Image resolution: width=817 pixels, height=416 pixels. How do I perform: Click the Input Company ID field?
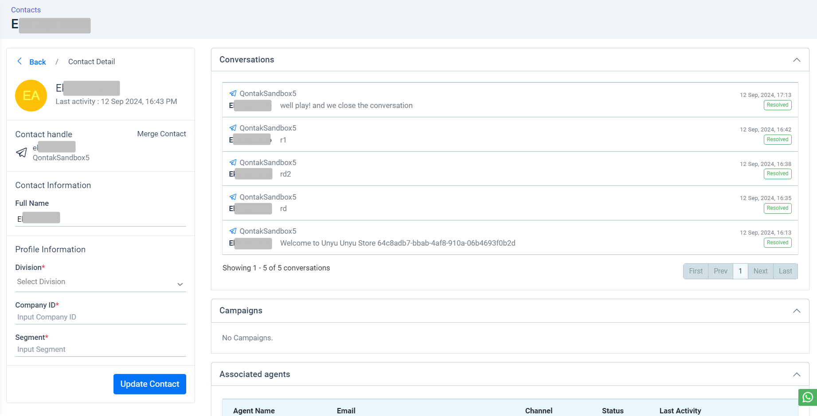pyautogui.click(x=100, y=317)
